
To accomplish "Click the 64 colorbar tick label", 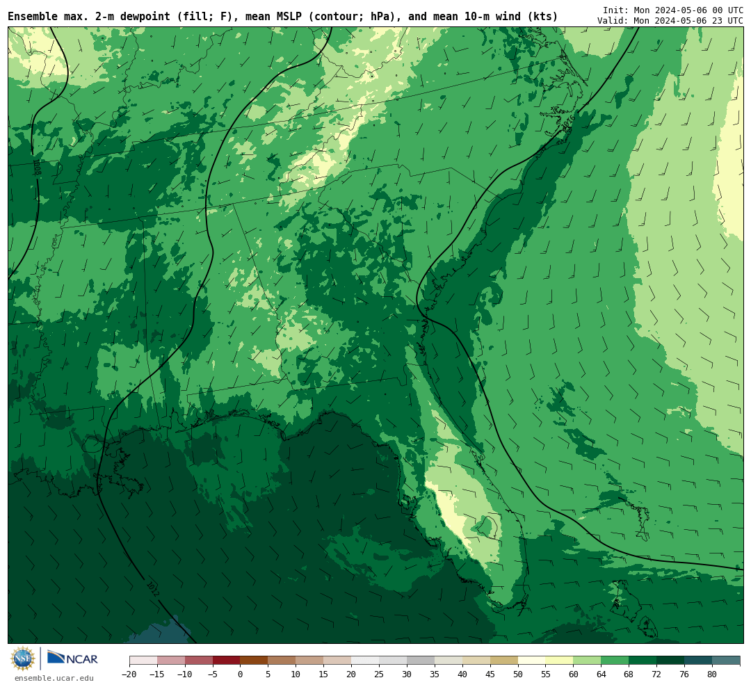I will (x=601, y=674).
